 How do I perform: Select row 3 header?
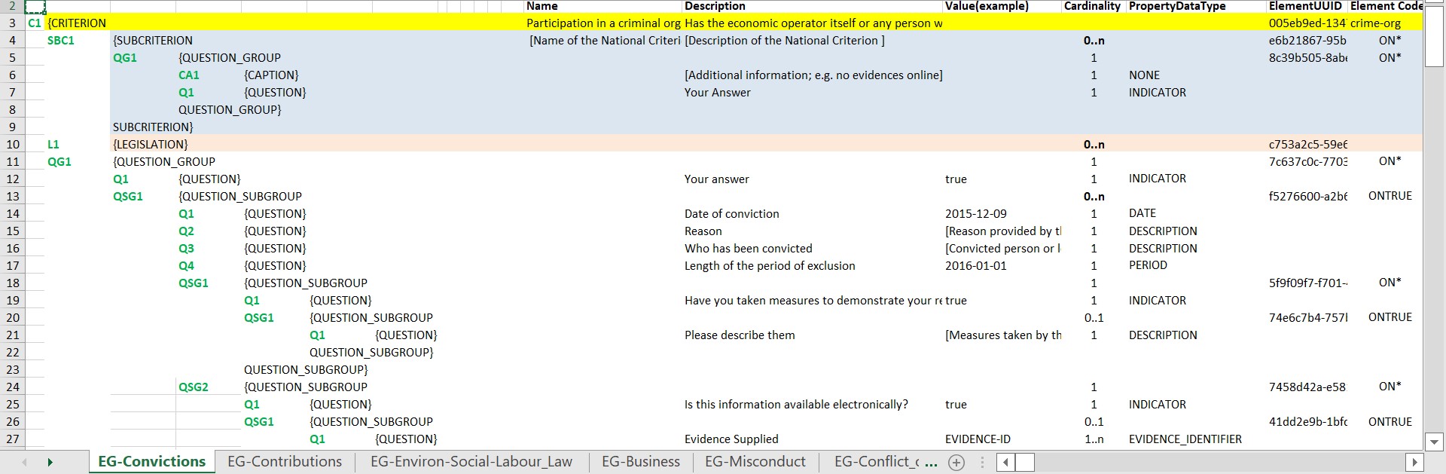(12, 23)
